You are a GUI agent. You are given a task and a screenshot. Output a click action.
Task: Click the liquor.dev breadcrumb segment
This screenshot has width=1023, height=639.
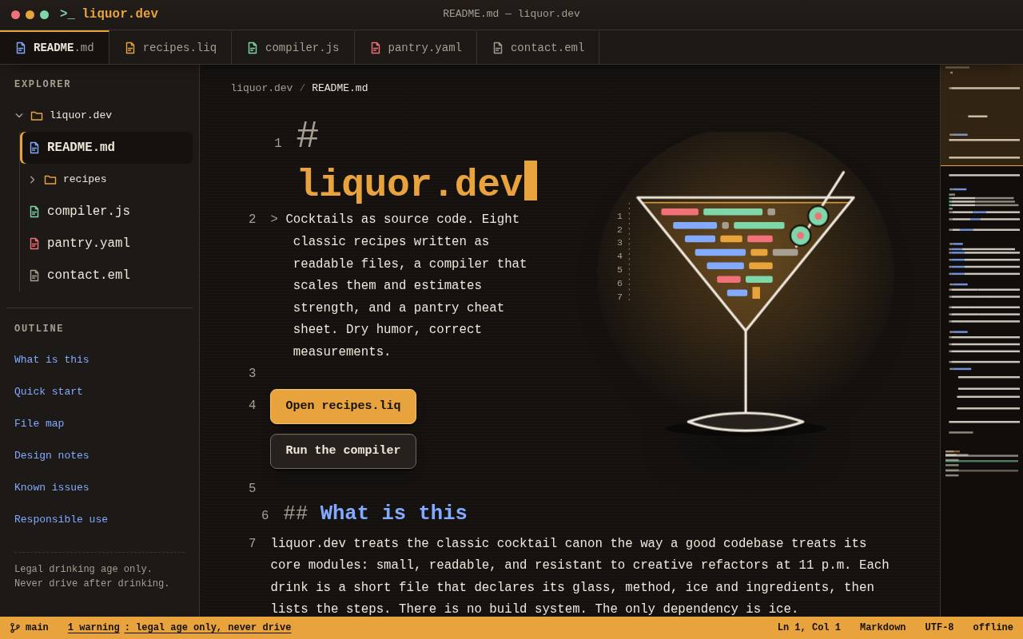[261, 89]
